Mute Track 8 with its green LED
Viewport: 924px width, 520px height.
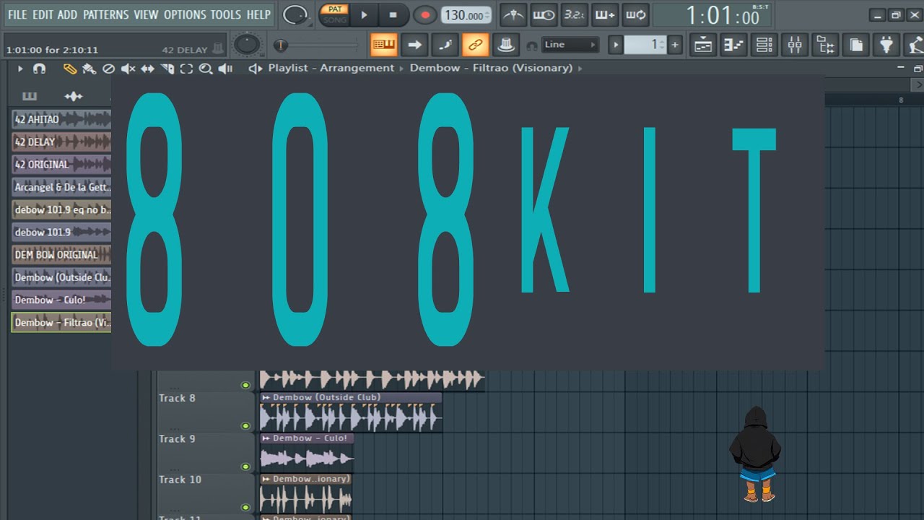[x=245, y=426]
